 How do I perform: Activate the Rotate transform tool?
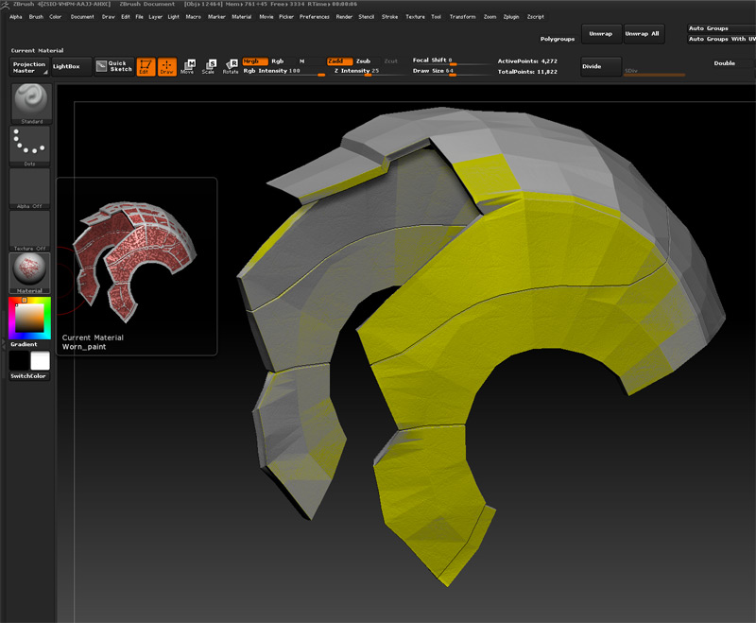click(x=231, y=65)
